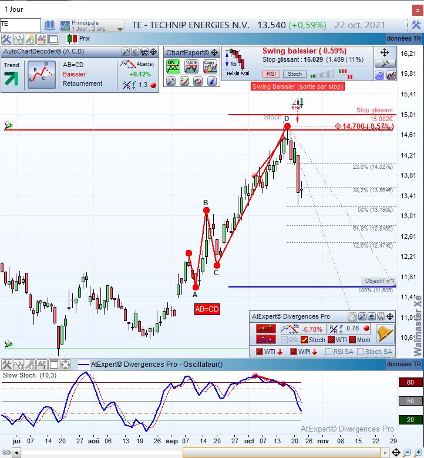
Task: Toggle the Stoch checkbox in Divergences Pro
Action: point(304,340)
